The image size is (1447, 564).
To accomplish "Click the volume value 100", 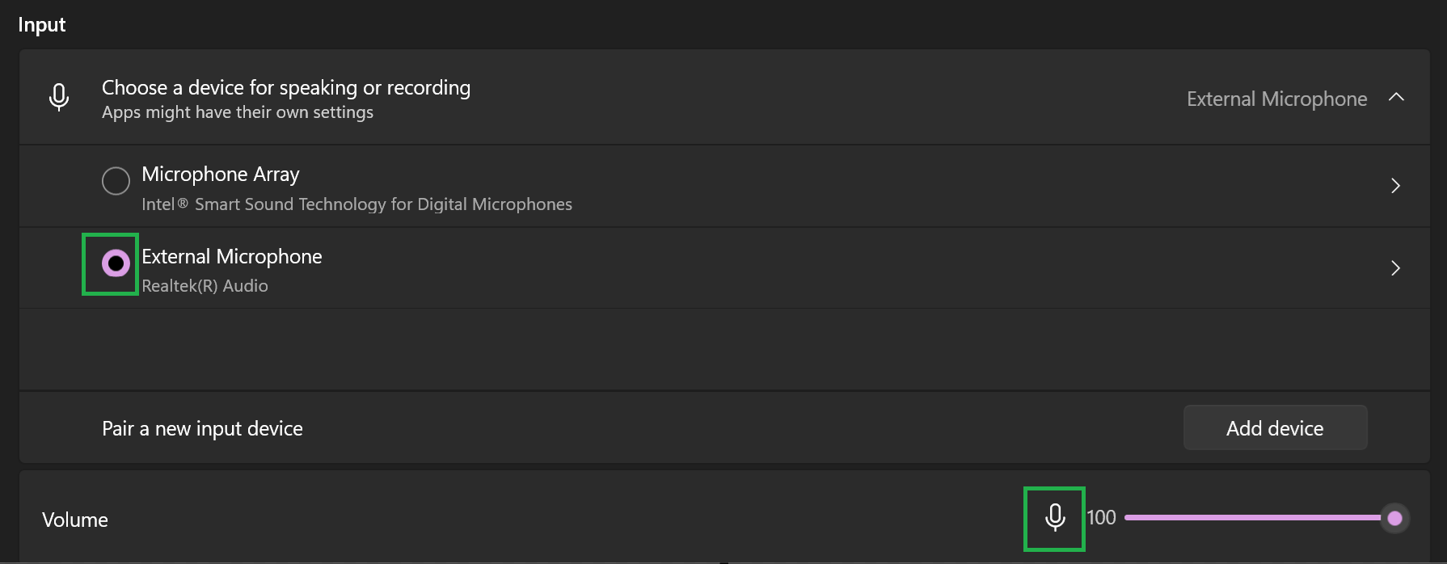I will coord(1101,518).
